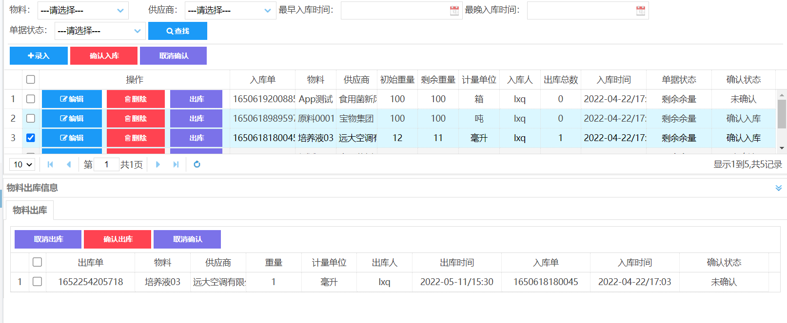787x323 pixels.
Task: Click the 取消出库 button
Action: coord(48,239)
